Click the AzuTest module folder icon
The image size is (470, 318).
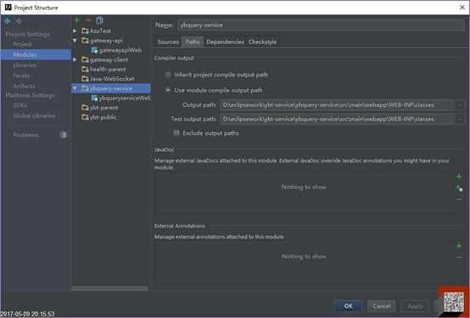85,31
